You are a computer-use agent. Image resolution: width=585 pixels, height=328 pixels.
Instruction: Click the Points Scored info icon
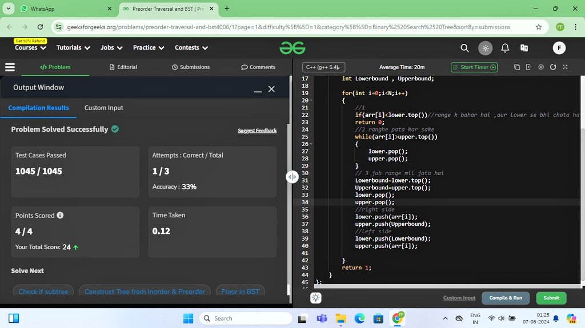[x=60, y=215]
